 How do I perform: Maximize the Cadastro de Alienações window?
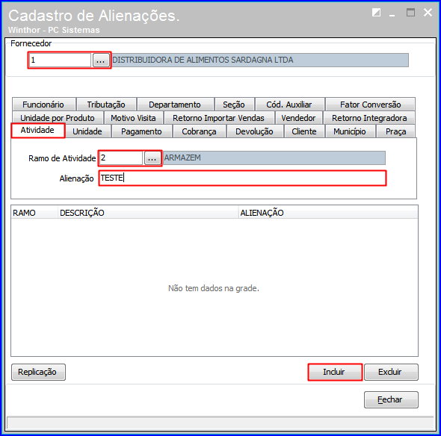click(410, 13)
